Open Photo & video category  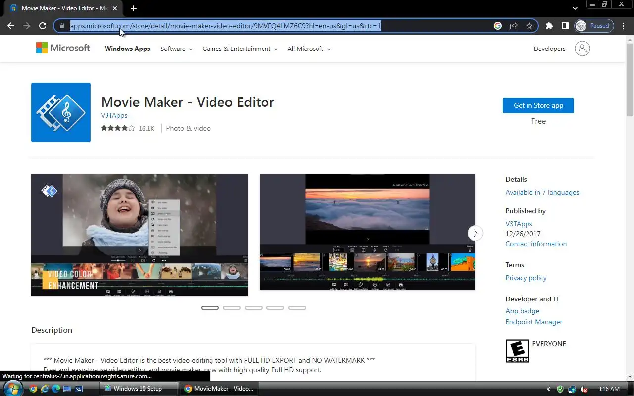[188, 128]
